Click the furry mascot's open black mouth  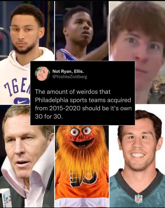point(82,143)
